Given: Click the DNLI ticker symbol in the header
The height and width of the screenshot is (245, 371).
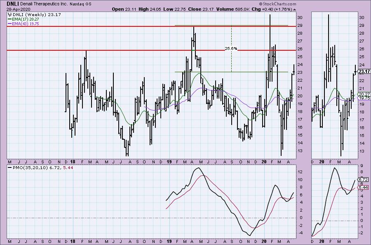Looking at the screenshot, I should click(x=13, y=4).
